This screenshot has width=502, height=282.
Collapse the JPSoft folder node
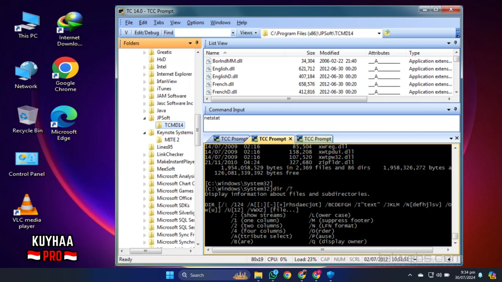[144, 118]
